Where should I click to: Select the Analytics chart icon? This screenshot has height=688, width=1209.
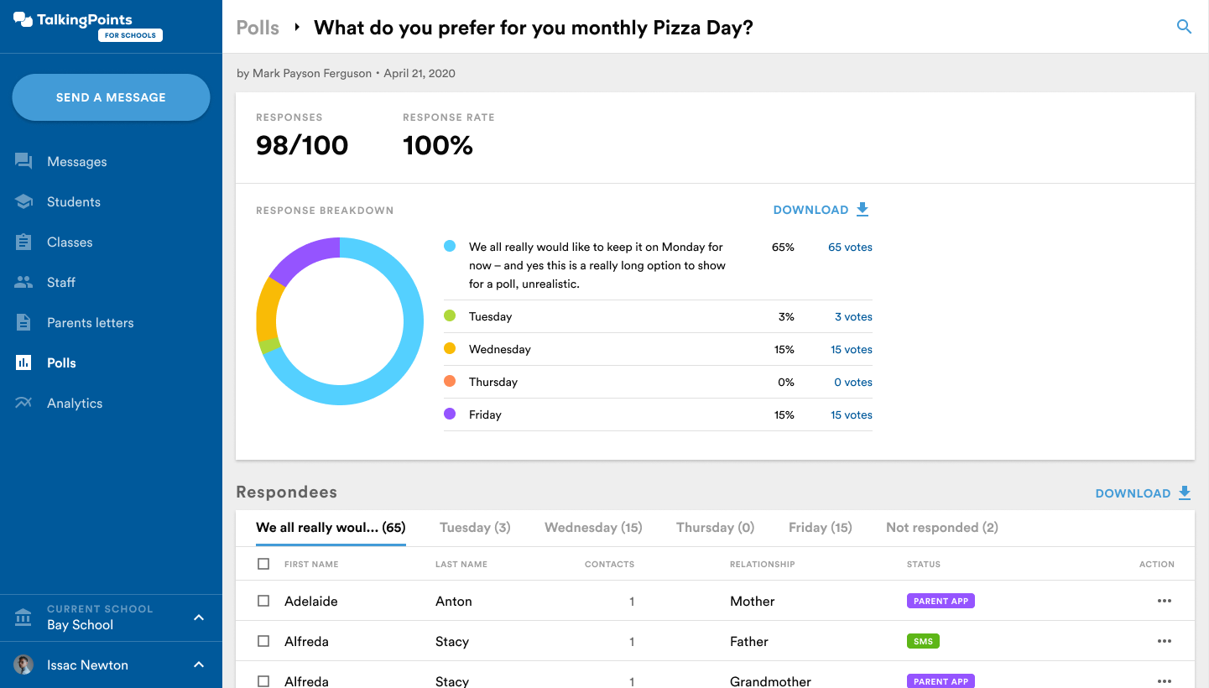[x=24, y=403]
